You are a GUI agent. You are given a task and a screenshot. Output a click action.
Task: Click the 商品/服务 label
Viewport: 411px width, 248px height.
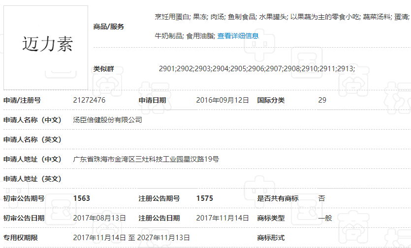(x=108, y=27)
